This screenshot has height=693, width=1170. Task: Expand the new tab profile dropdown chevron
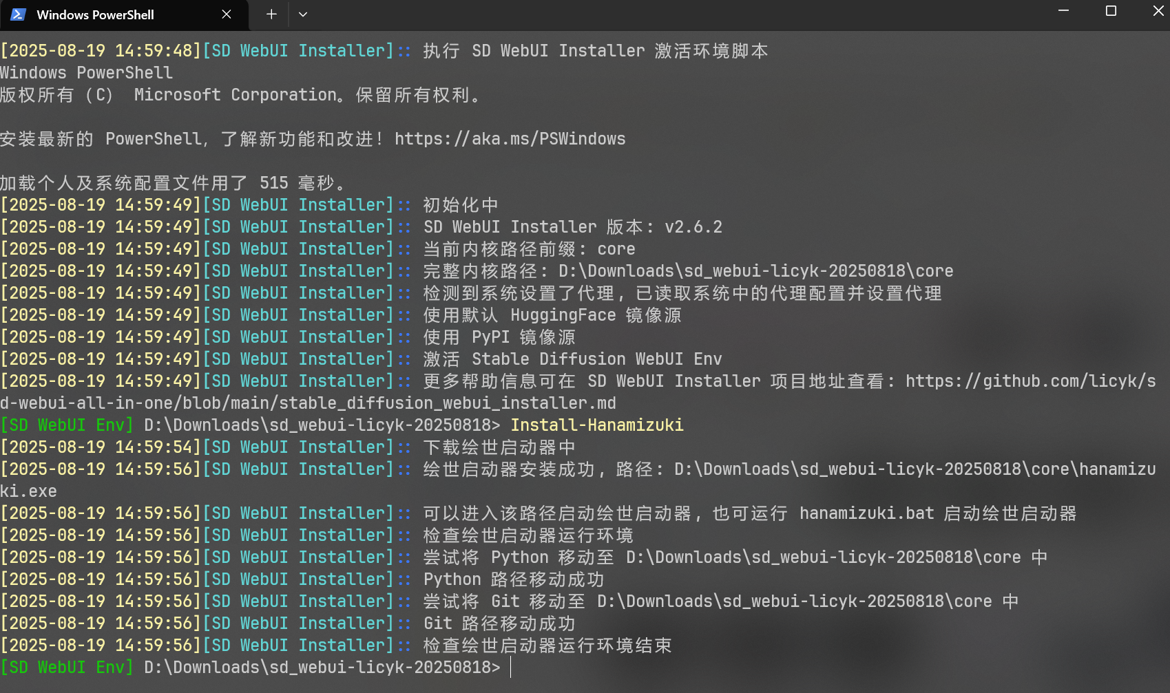pos(303,14)
